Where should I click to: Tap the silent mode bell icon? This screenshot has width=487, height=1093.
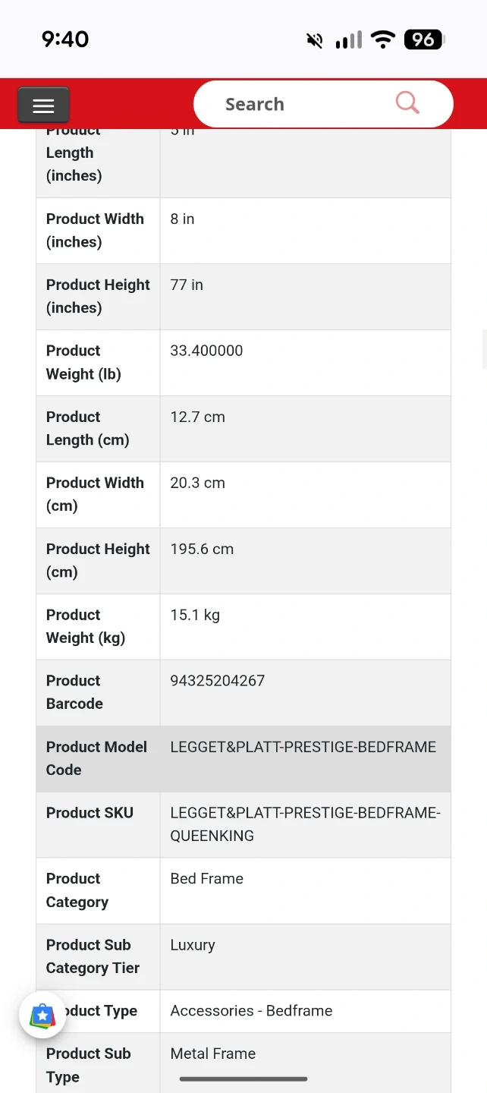(x=315, y=40)
